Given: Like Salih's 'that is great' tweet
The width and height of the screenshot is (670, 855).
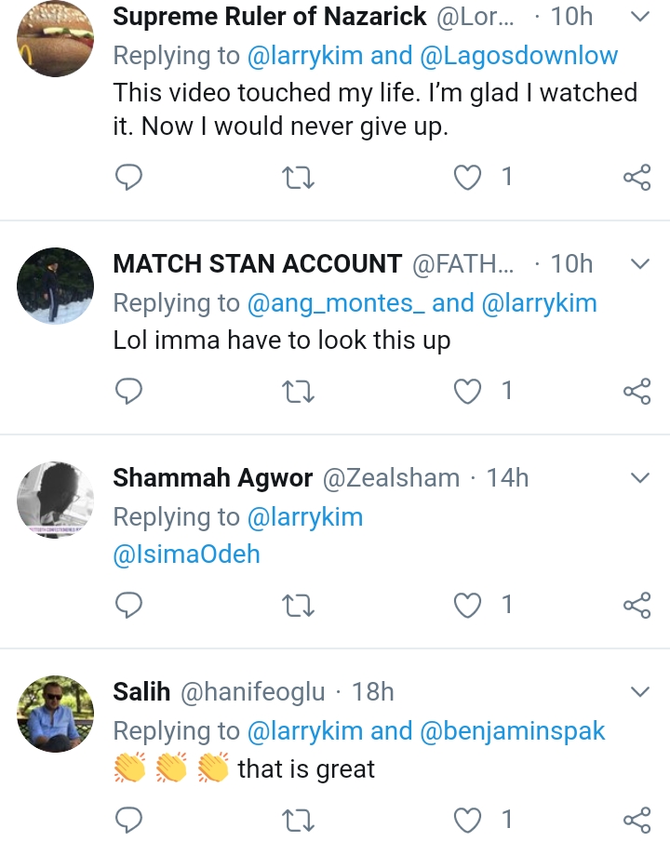Looking at the screenshot, I should (467, 820).
